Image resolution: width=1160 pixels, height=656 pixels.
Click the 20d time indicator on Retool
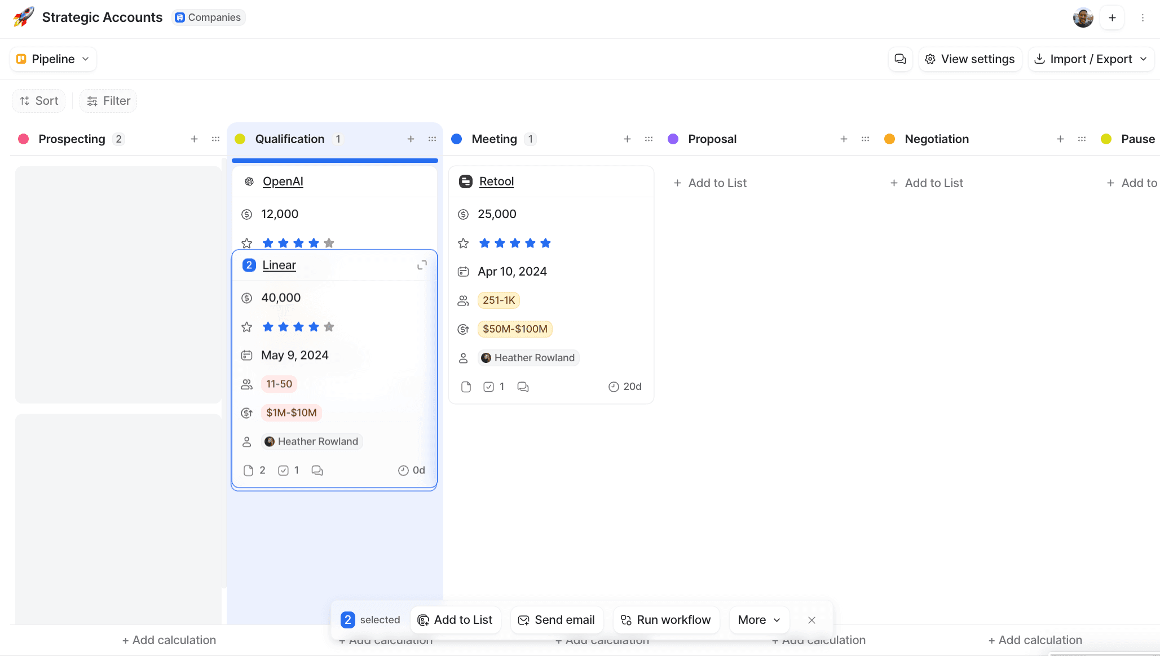coord(625,387)
